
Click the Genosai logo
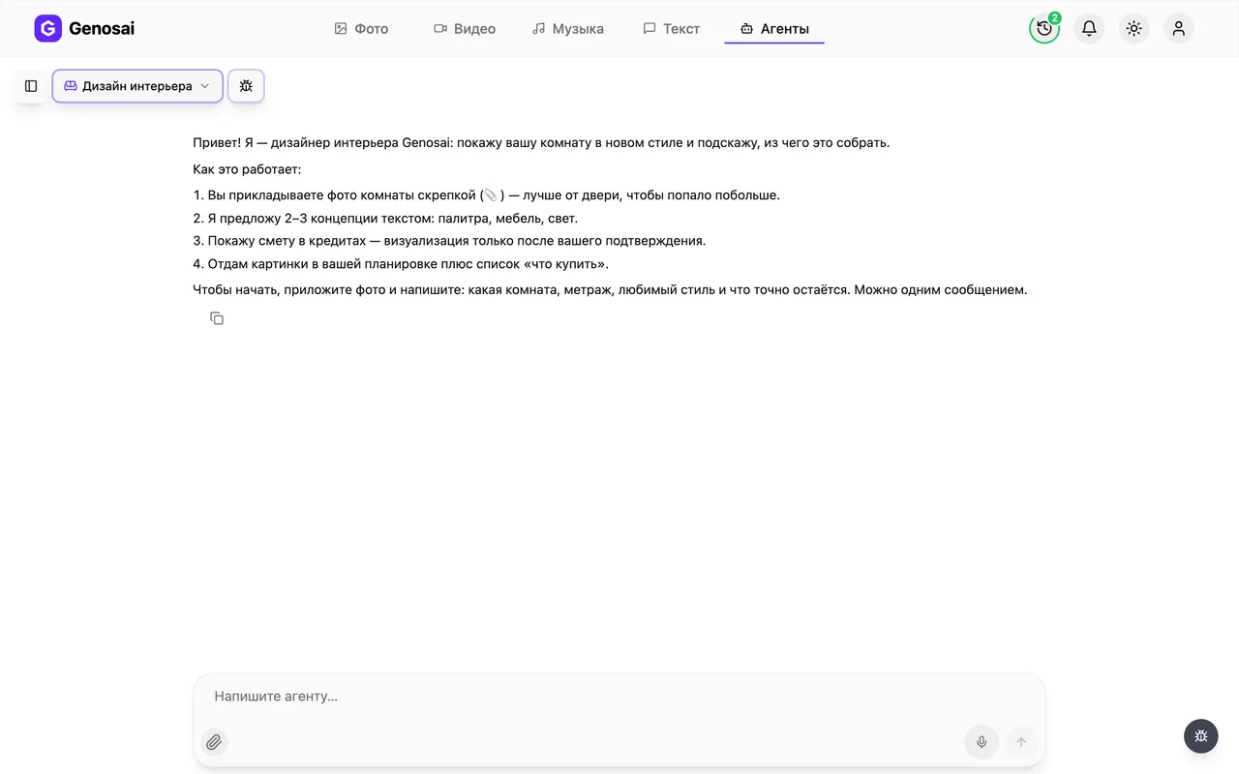pos(84,29)
